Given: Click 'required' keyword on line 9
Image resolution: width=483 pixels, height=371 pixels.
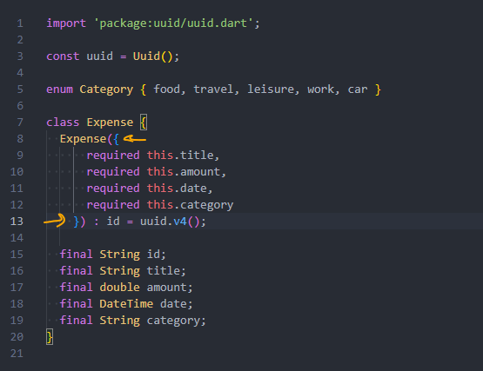Looking at the screenshot, I should pos(113,156).
